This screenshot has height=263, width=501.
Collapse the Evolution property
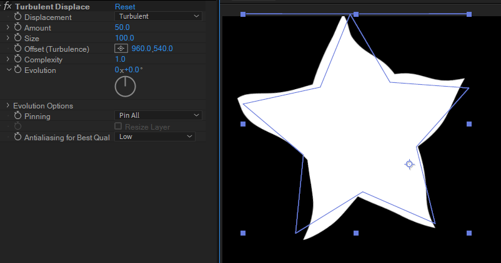9,70
